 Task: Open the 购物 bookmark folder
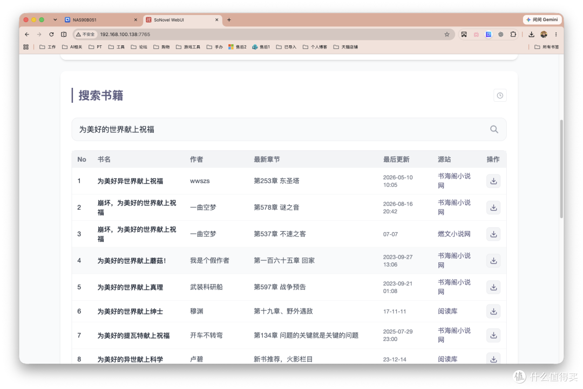click(161, 47)
